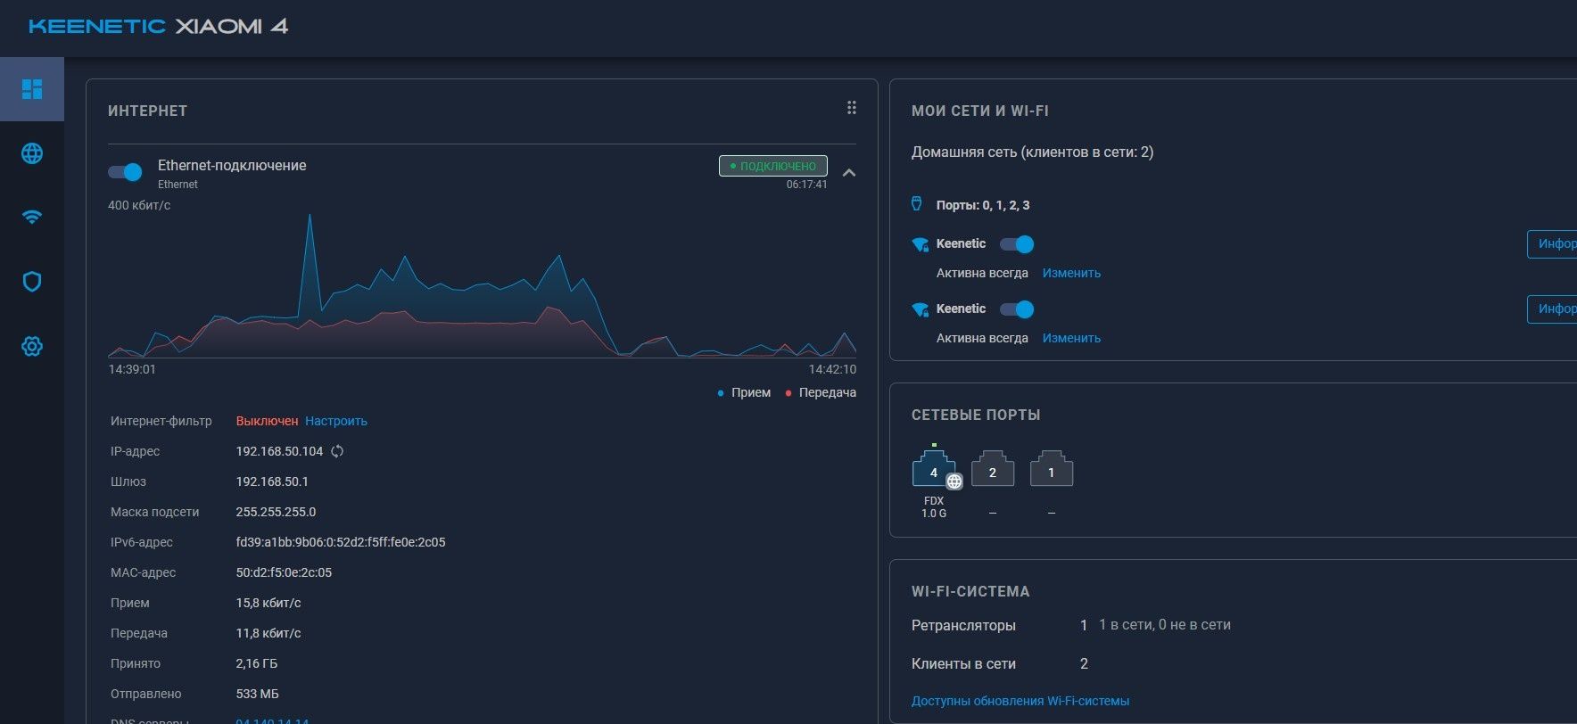Click the second Keenetic Wi-Fi network icon
The image size is (1577, 724).
pos(920,309)
